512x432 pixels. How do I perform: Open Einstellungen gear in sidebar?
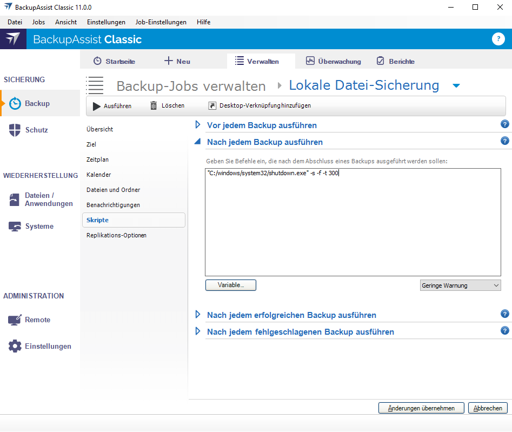click(x=15, y=347)
